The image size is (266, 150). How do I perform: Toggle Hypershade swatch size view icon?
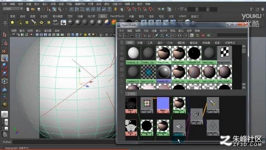(192, 36)
